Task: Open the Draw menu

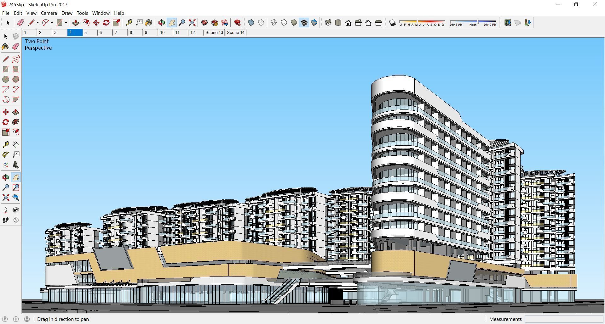Action: [67, 13]
